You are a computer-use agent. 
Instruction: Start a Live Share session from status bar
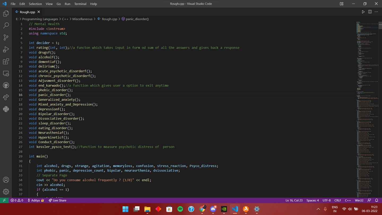[57, 200]
